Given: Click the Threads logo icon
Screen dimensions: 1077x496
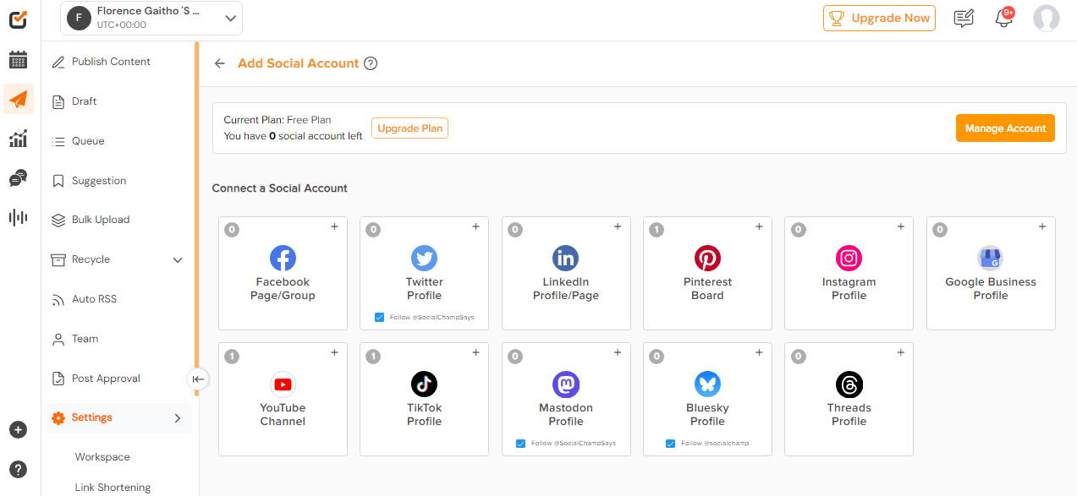Looking at the screenshot, I should 849,384.
